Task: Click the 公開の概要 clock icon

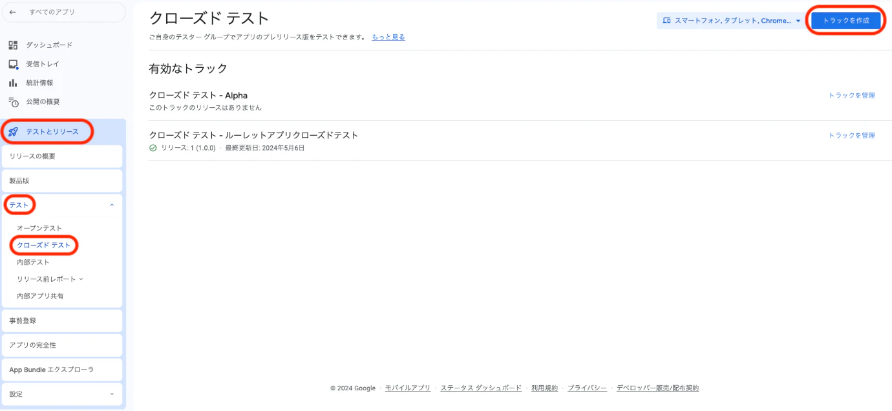Action: pyautogui.click(x=13, y=101)
